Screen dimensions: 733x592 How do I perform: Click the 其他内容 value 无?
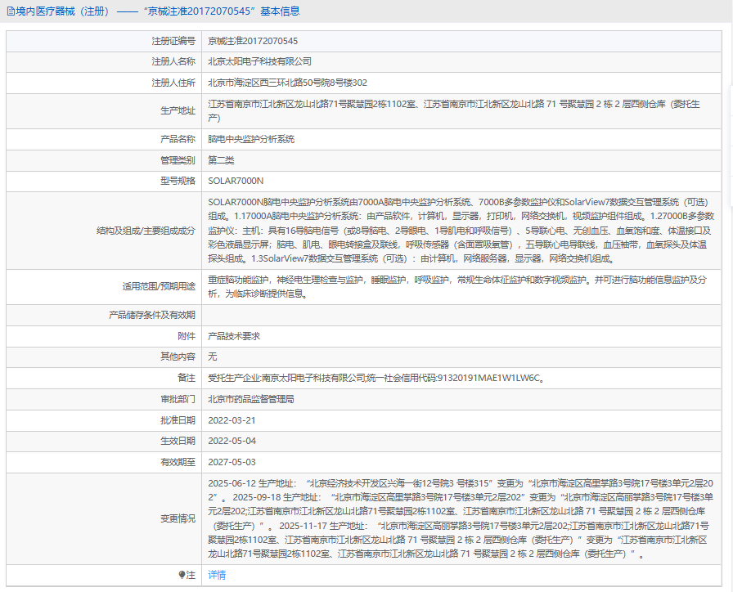click(x=212, y=357)
